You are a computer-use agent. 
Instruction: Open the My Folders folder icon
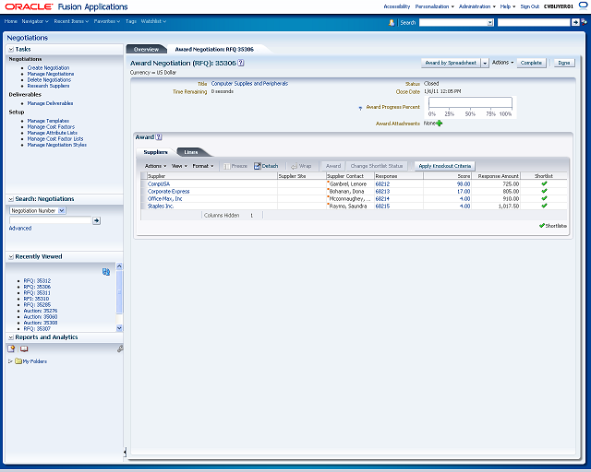[18, 361]
